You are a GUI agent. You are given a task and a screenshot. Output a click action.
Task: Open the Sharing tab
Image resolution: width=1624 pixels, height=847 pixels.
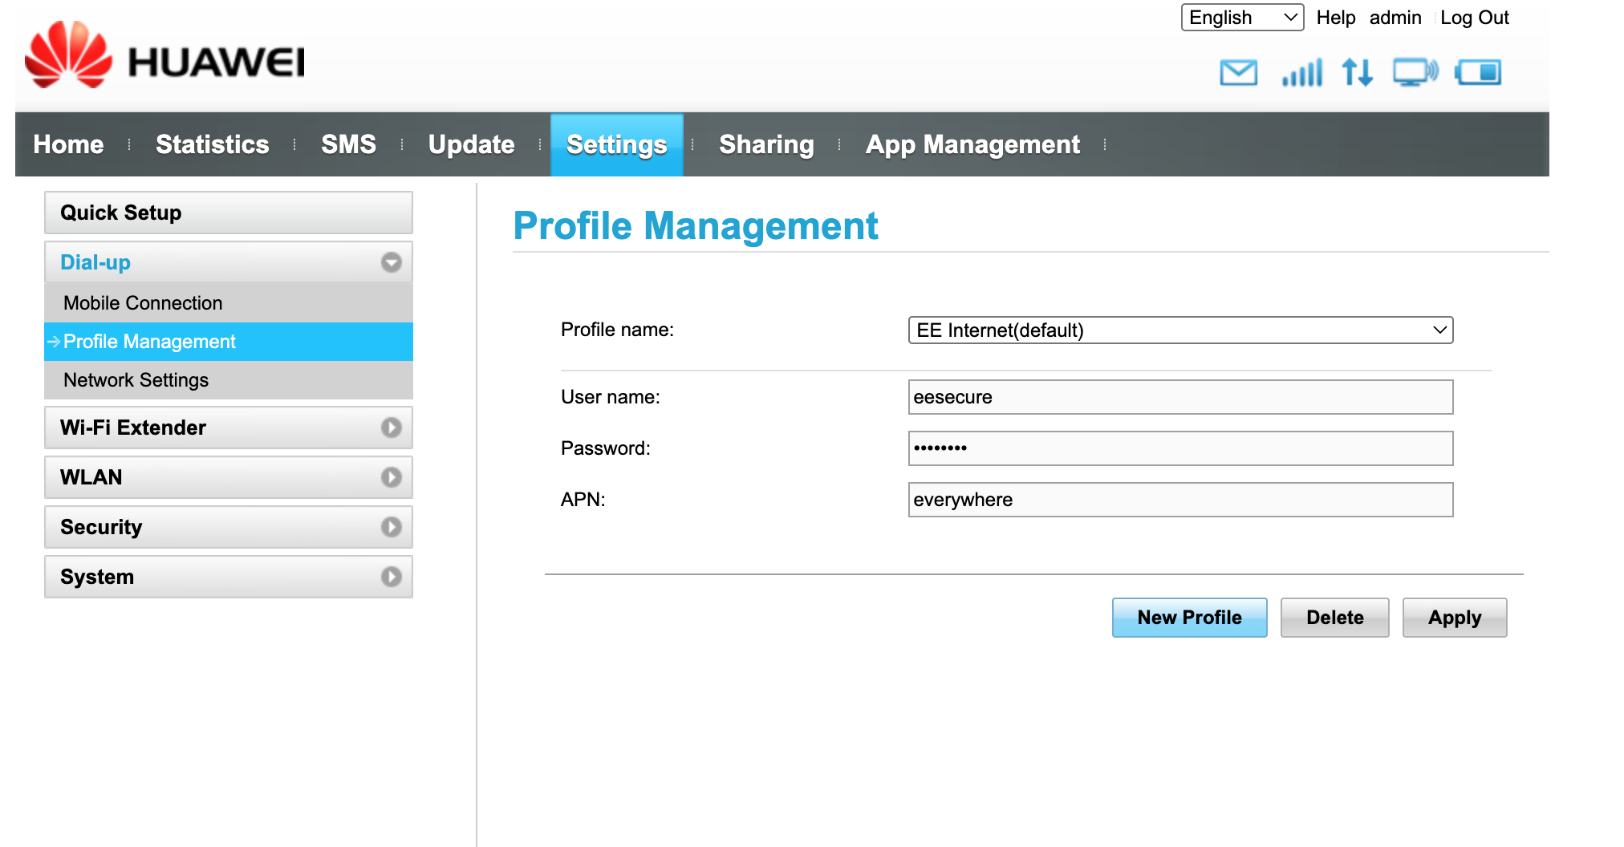tap(766, 144)
